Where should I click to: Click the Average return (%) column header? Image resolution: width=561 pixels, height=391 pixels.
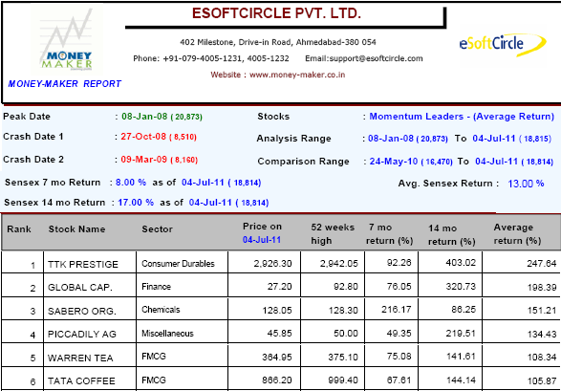pos(517,234)
